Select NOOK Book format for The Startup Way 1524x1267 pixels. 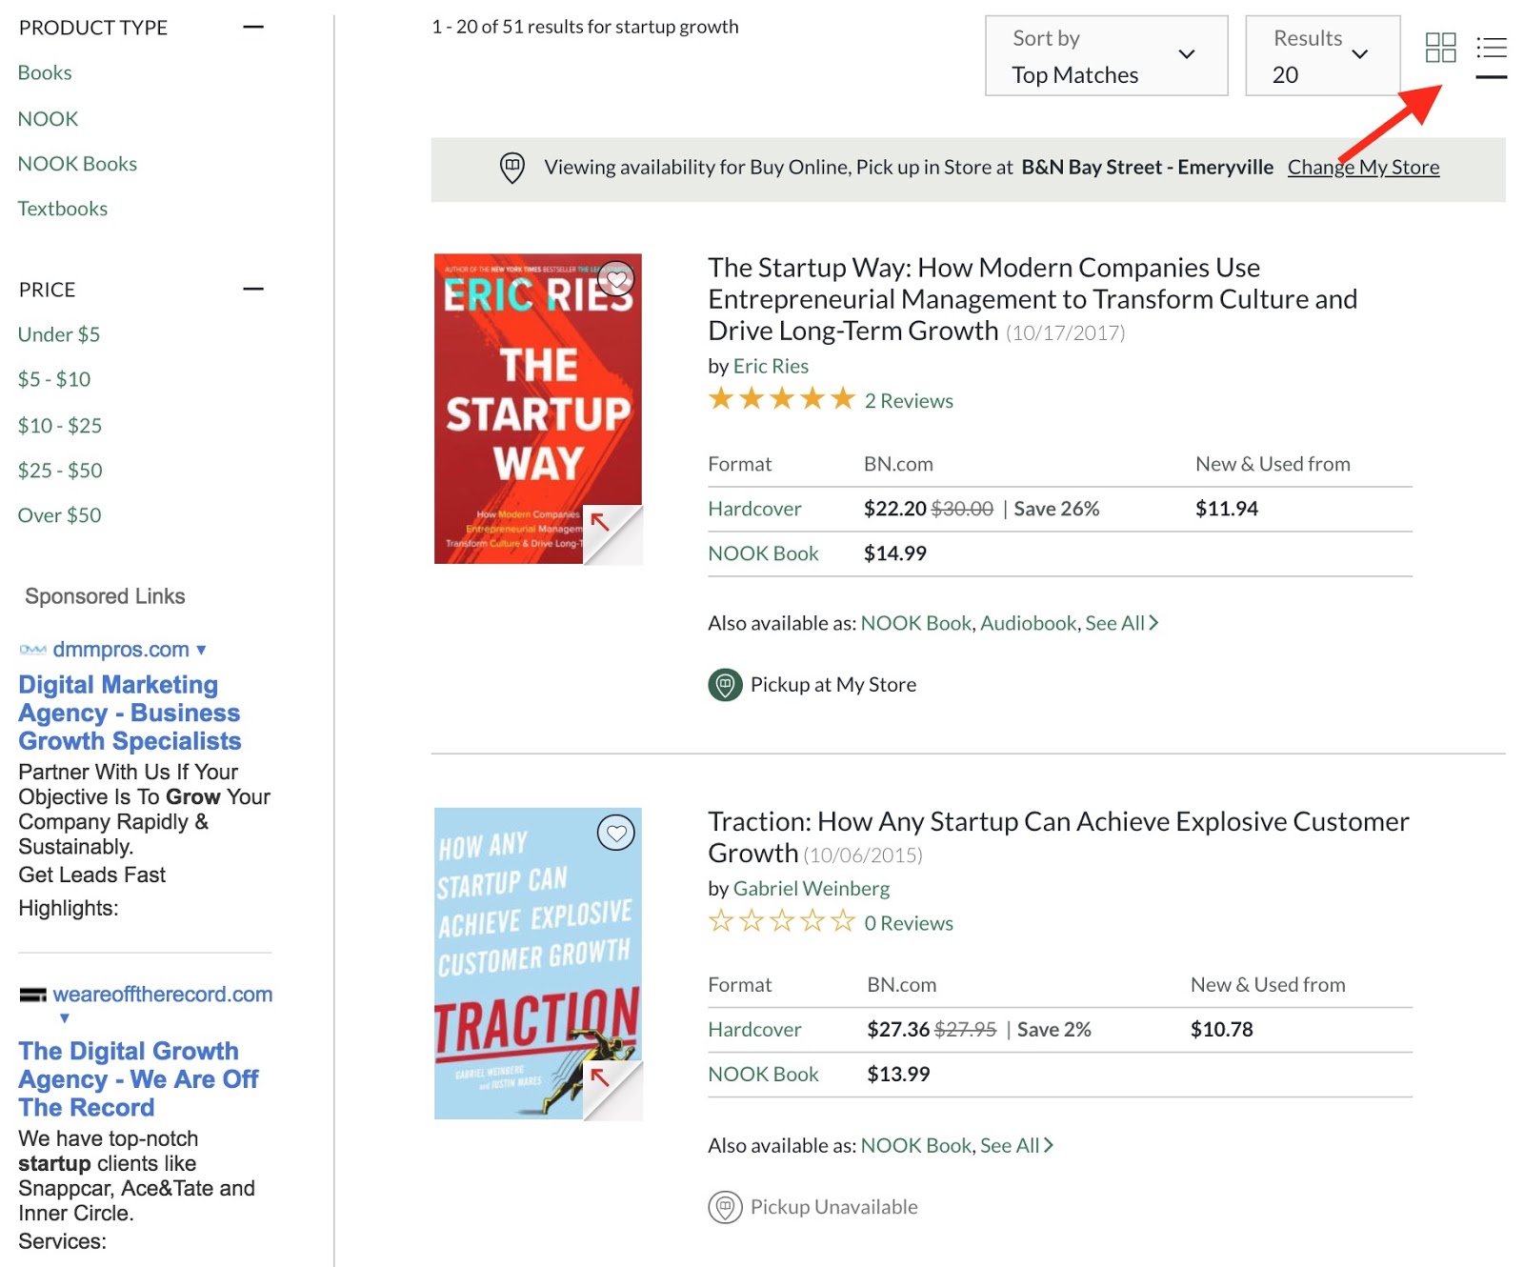pos(763,553)
